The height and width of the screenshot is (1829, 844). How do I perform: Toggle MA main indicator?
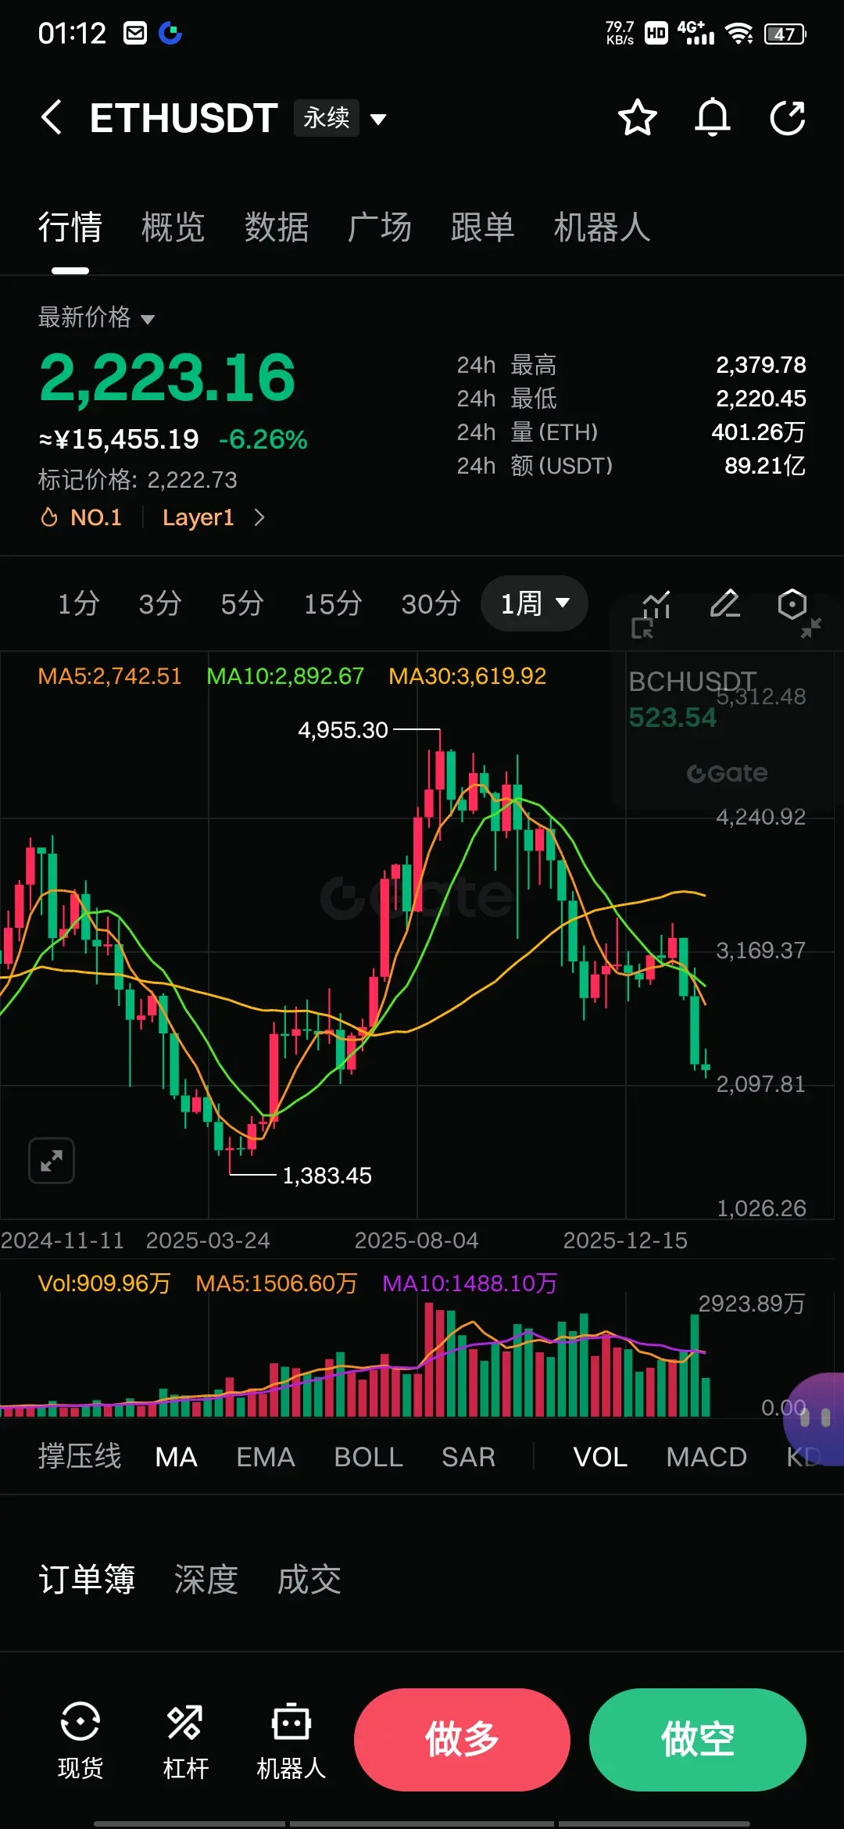tap(176, 1457)
